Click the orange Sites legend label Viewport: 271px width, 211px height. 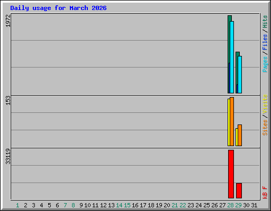265,128
